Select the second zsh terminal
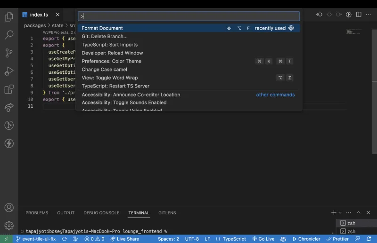This screenshot has height=243, width=377. 356,232
